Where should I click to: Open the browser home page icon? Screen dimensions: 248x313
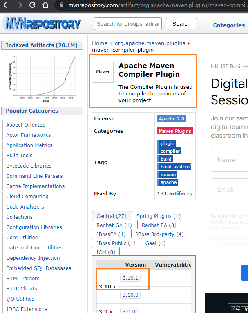pyautogui.click(x=45, y=5)
